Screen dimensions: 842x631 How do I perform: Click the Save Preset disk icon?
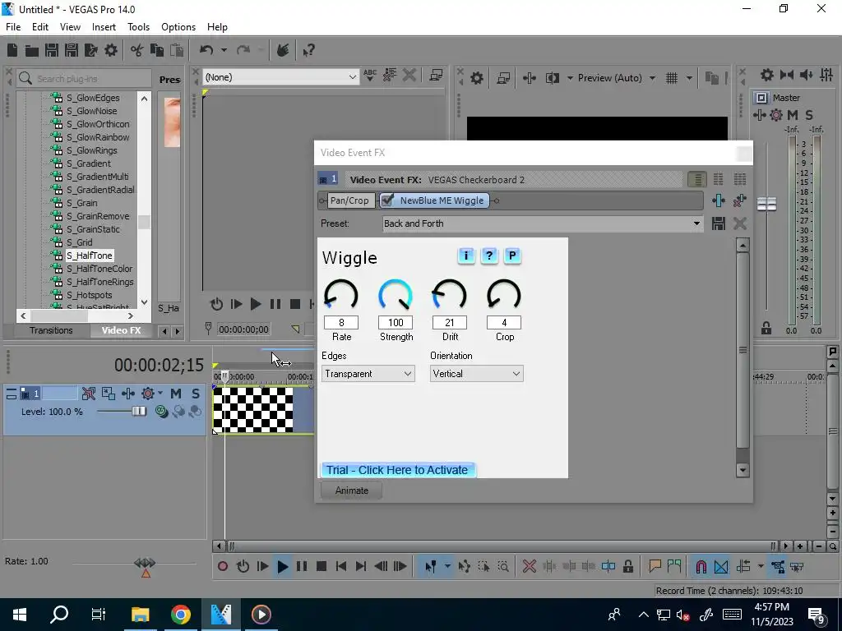[719, 223]
